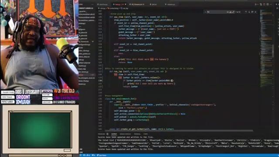The width and height of the screenshot is (279, 157).
Task: Collapse the PERFECT LURKER 2.0 explorer folder
Action: [86, 8]
